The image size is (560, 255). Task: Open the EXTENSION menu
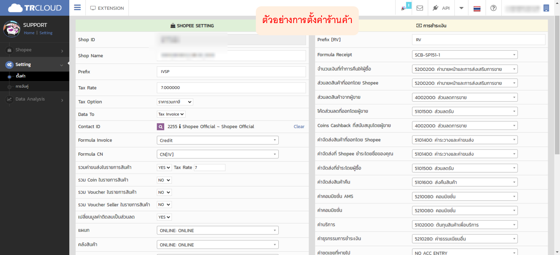click(x=107, y=8)
